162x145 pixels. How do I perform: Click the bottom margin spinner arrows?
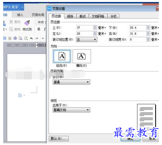point(148,28)
